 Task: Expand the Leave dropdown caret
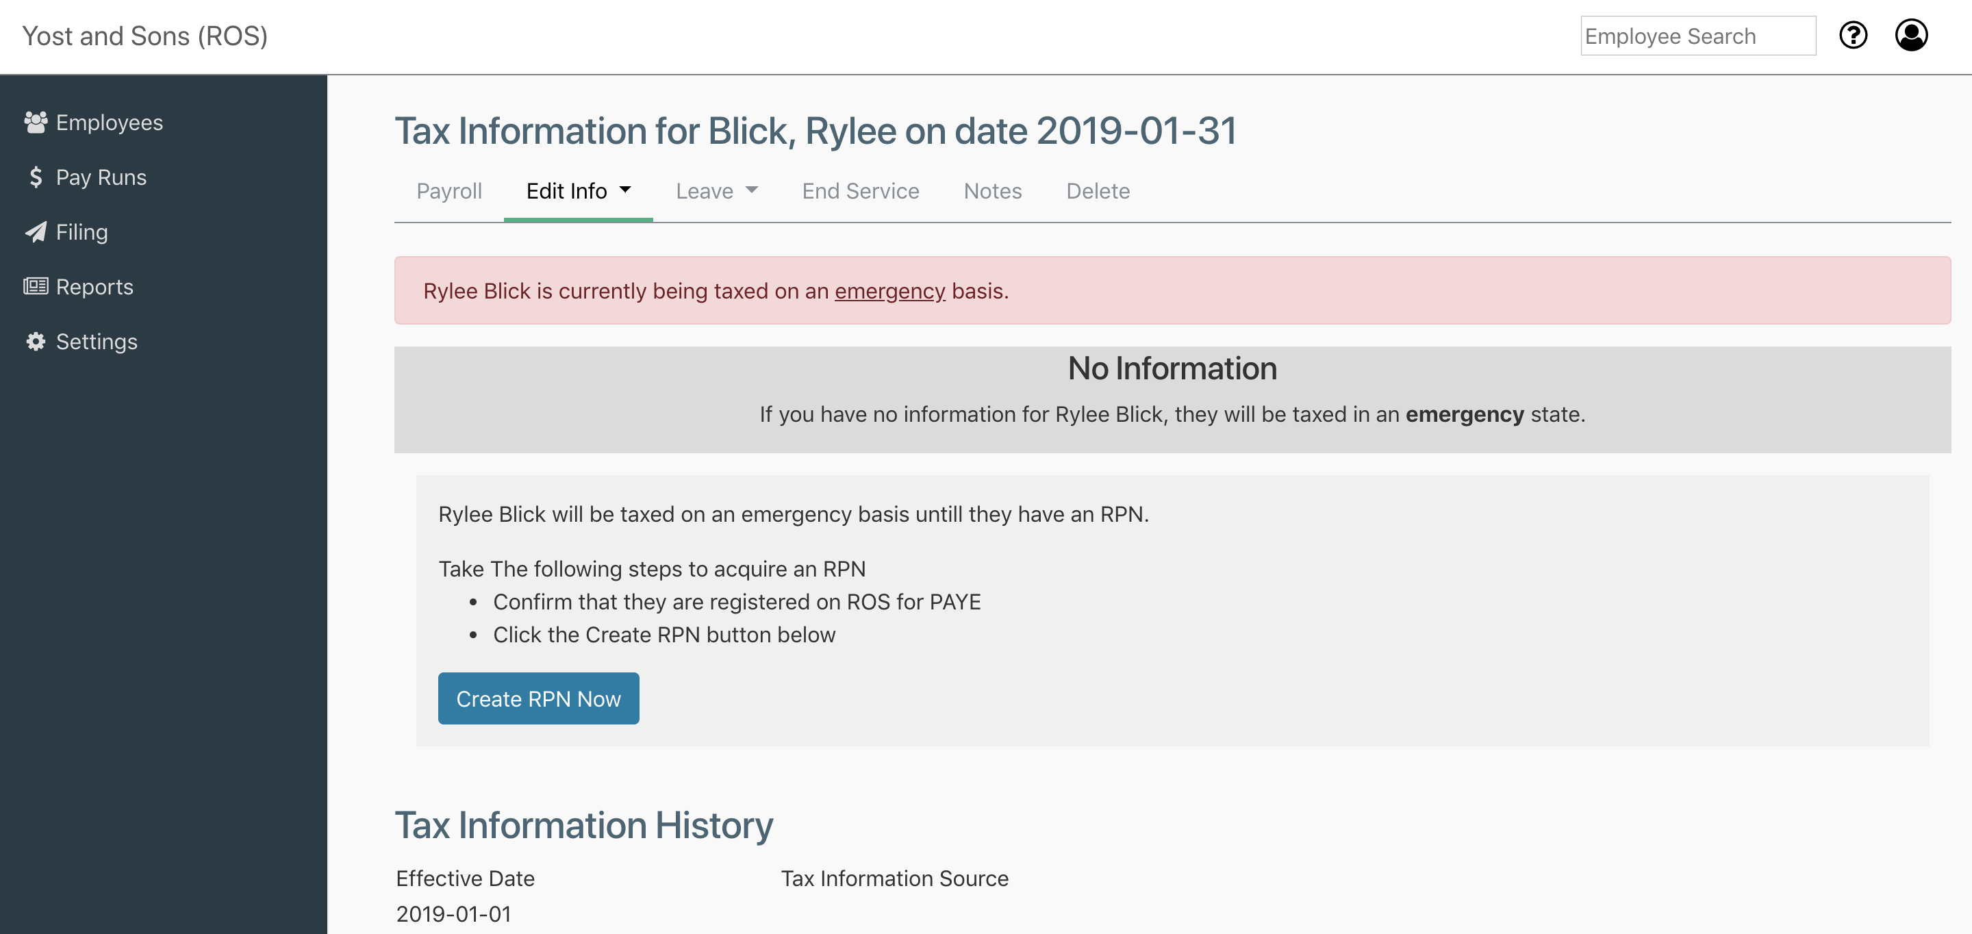pyautogui.click(x=752, y=190)
